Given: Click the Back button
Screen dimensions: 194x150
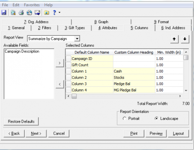Looking at the screenshot, I should [x=14, y=133].
